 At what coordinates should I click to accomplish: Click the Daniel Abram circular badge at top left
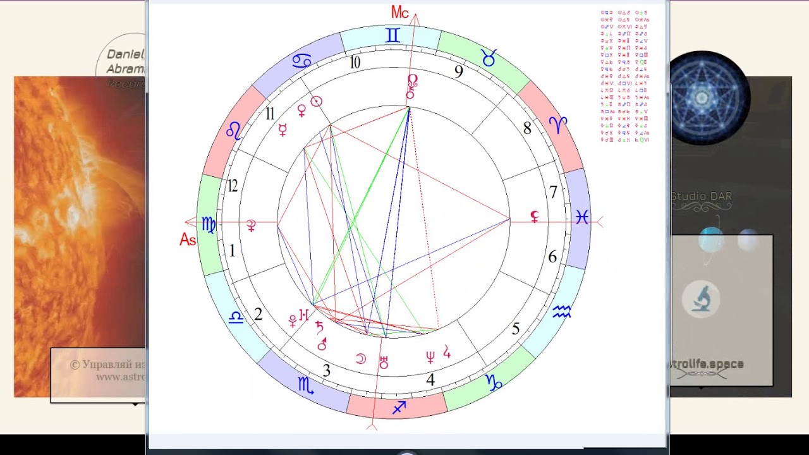[x=121, y=61]
